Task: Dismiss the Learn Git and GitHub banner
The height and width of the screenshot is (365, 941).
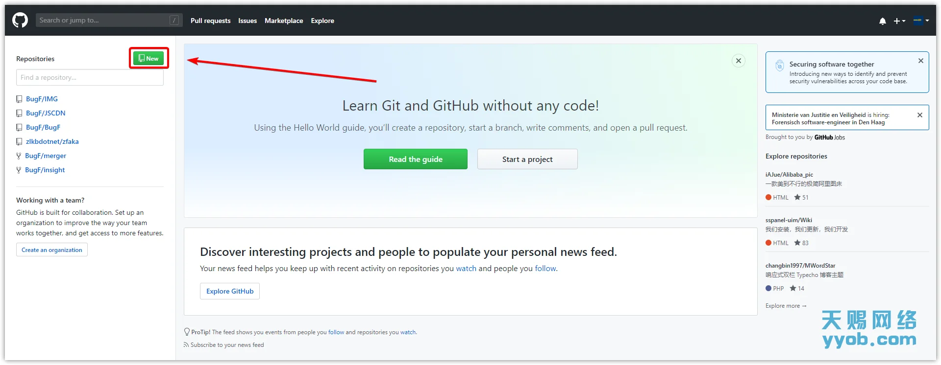Action: click(739, 61)
